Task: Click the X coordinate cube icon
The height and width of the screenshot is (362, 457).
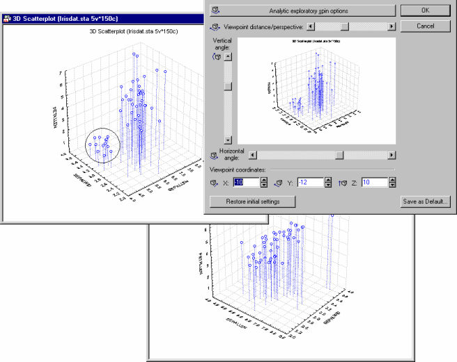Action: pyautogui.click(x=215, y=183)
